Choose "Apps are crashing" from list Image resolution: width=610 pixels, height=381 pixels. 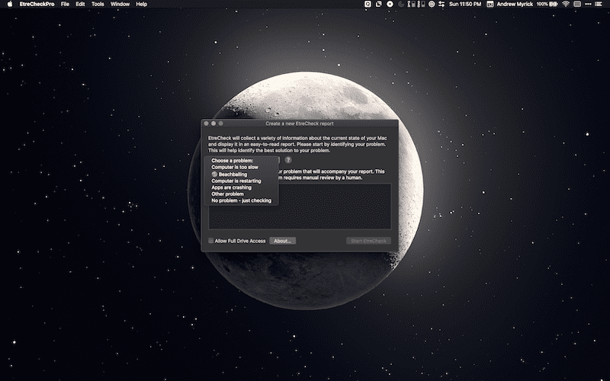pyautogui.click(x=231, y=187)
